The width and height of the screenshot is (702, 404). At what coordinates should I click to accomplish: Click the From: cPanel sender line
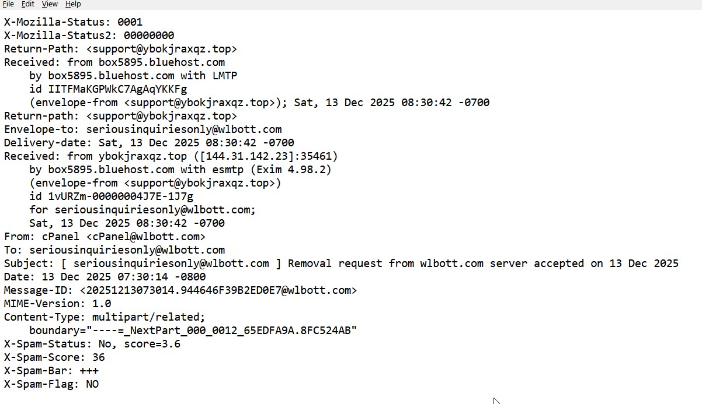tap(105, 237)
